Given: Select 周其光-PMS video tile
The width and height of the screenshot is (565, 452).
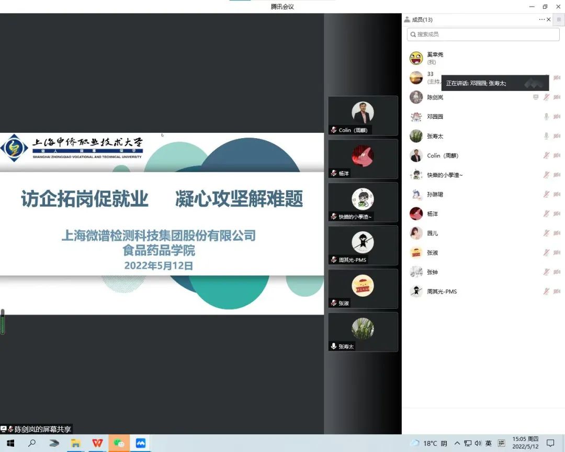Looking at the screenshot, I should pos(363,245).
